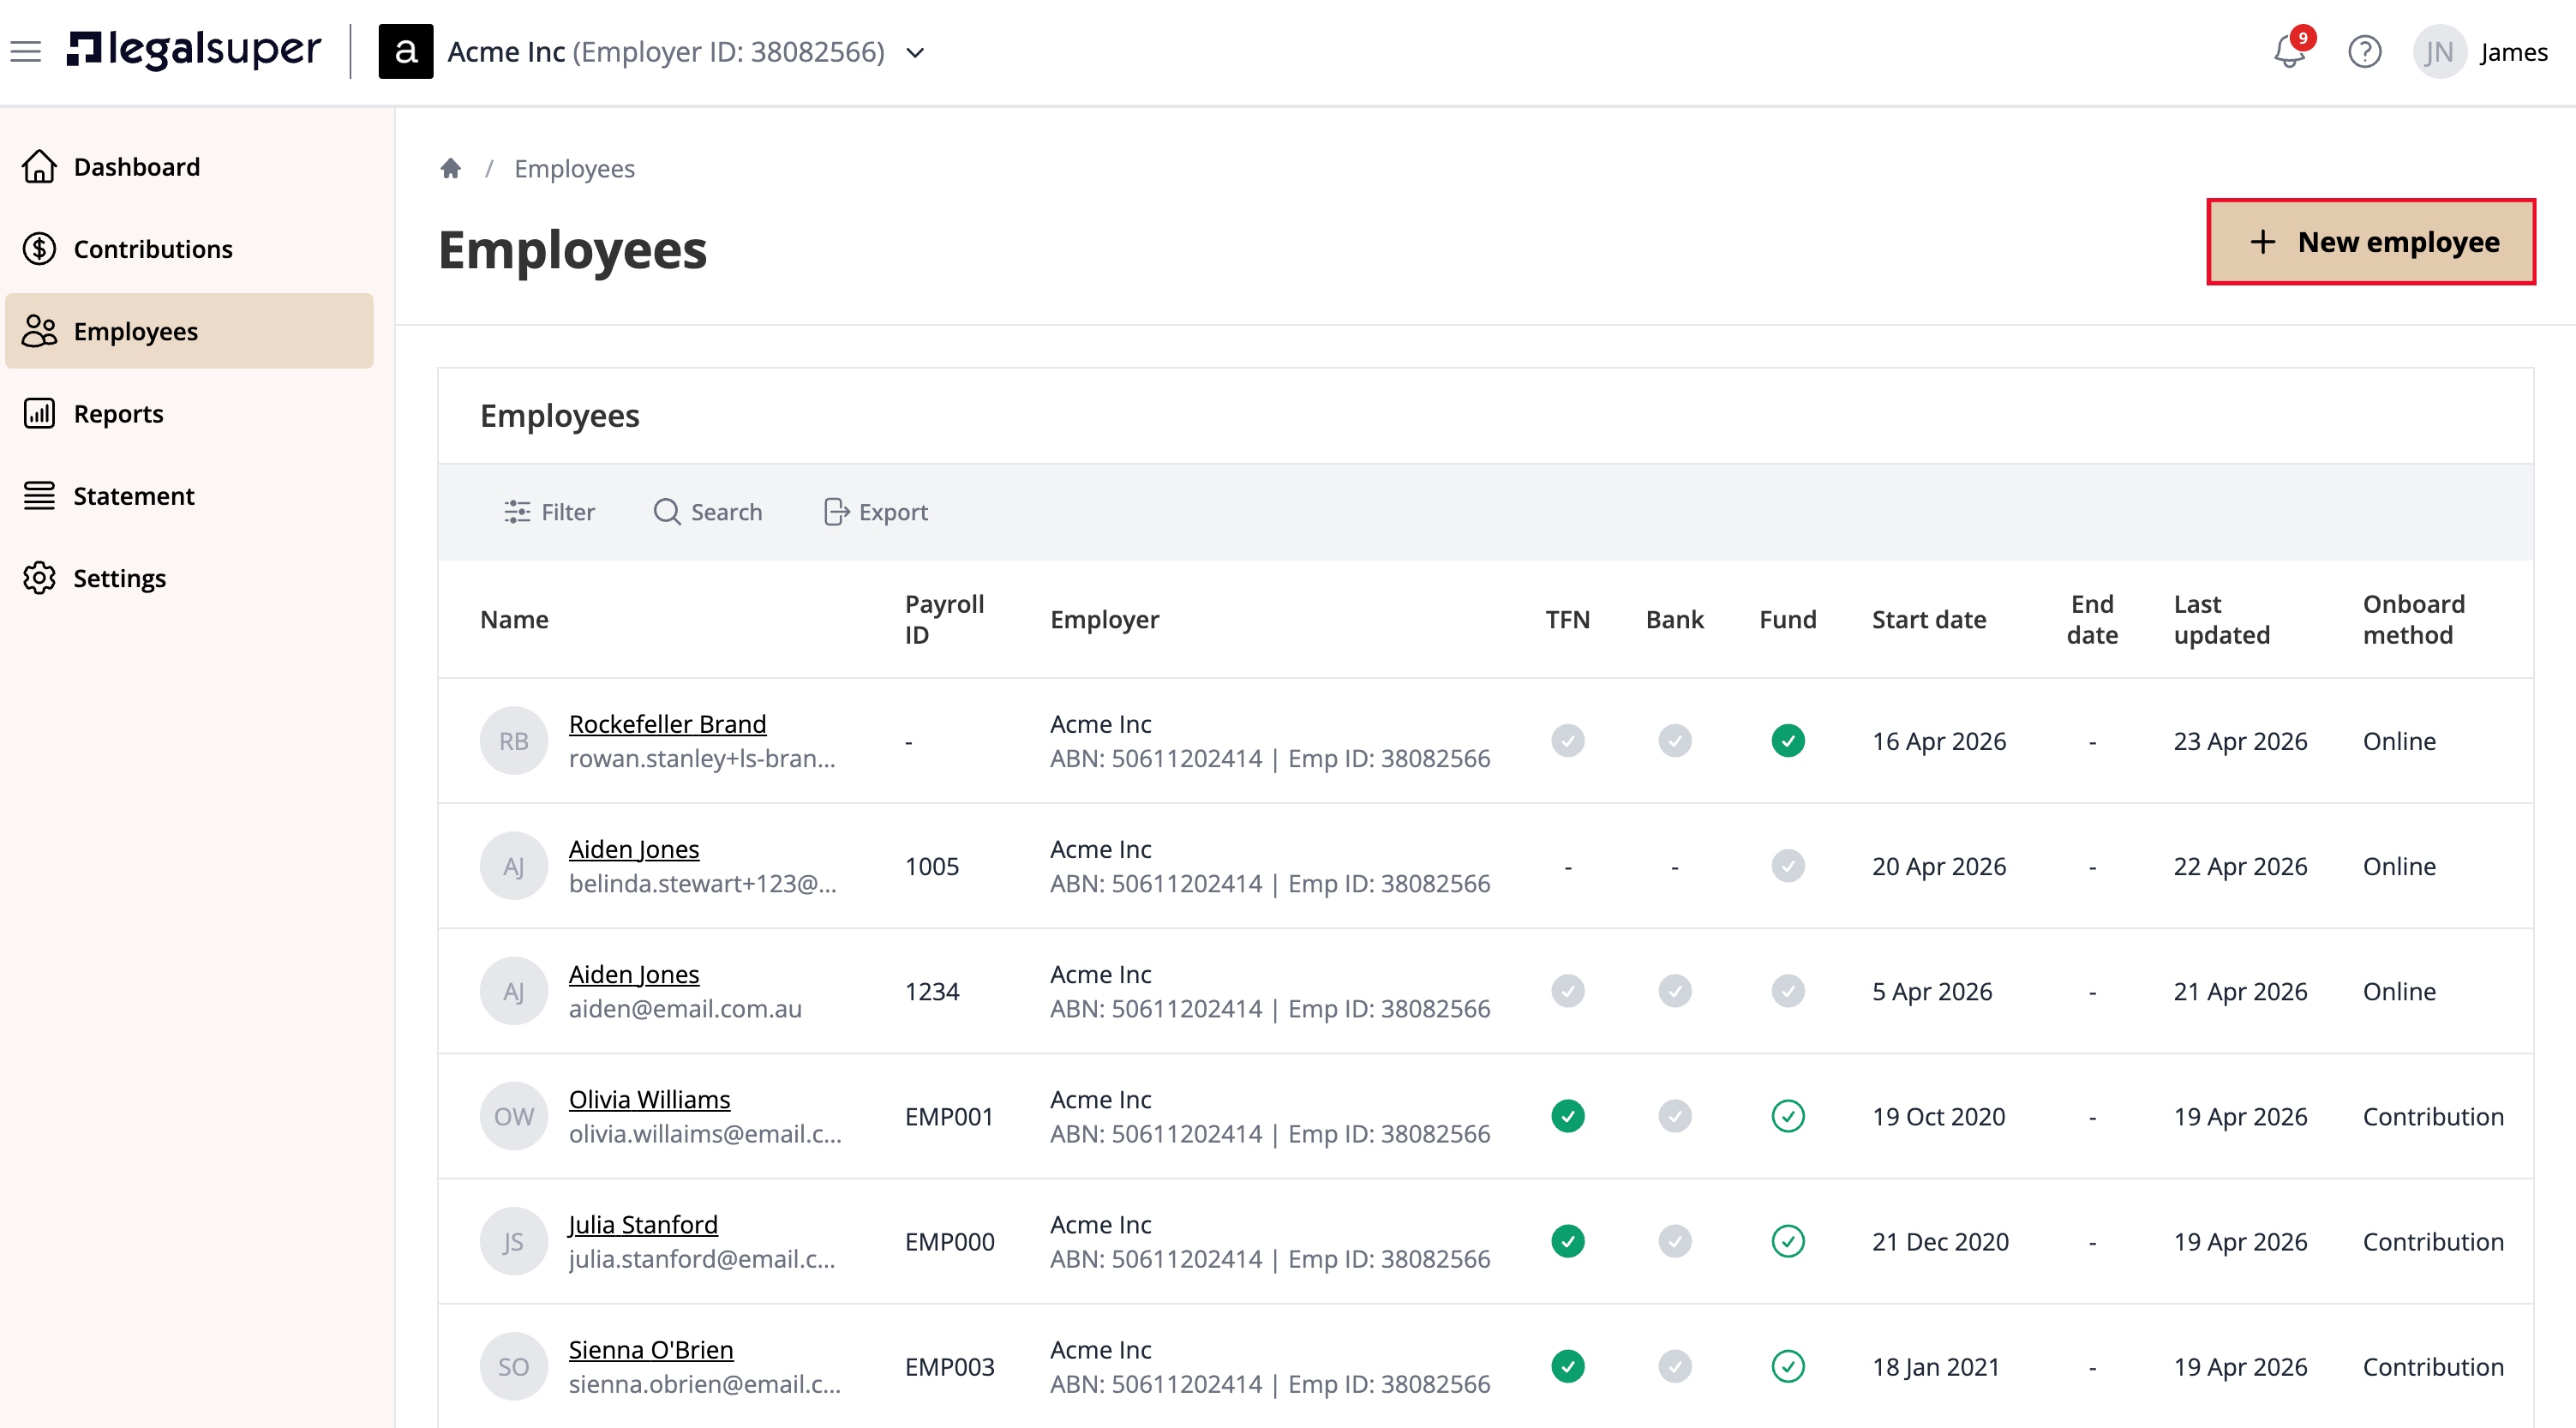2576x1428 pixels.
Task: Click the EMP001 payroll ID cell
Action: [949, 1116]
